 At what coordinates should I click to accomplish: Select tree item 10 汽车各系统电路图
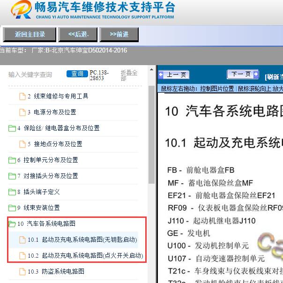pyautogui.click(x=46, y=223)
